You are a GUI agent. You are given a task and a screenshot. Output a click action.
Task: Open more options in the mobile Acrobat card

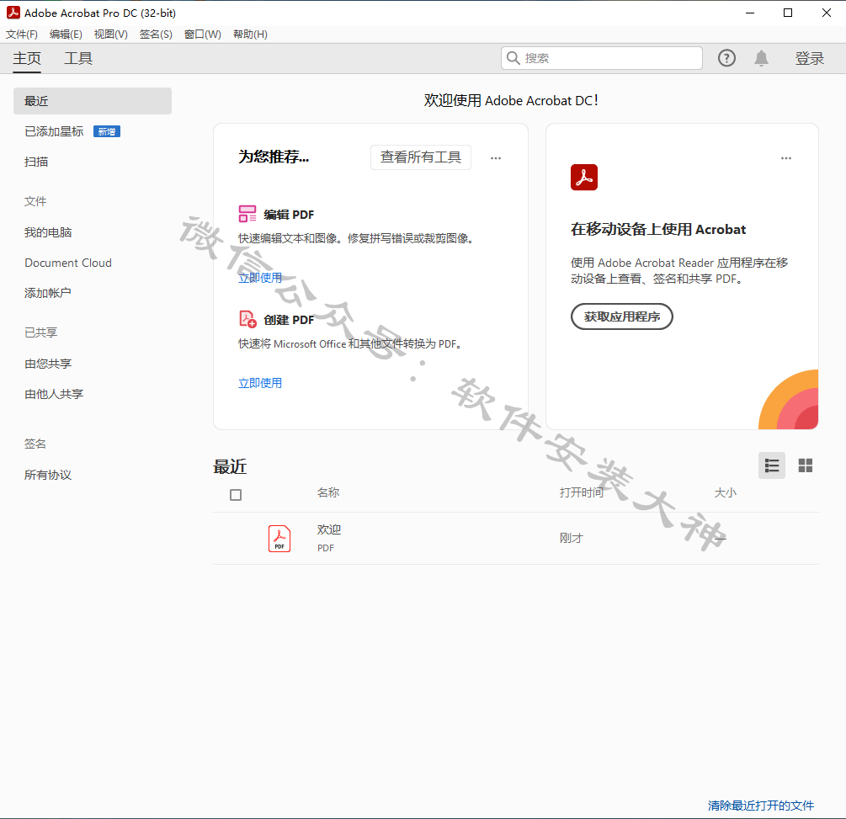click(785, 157)
